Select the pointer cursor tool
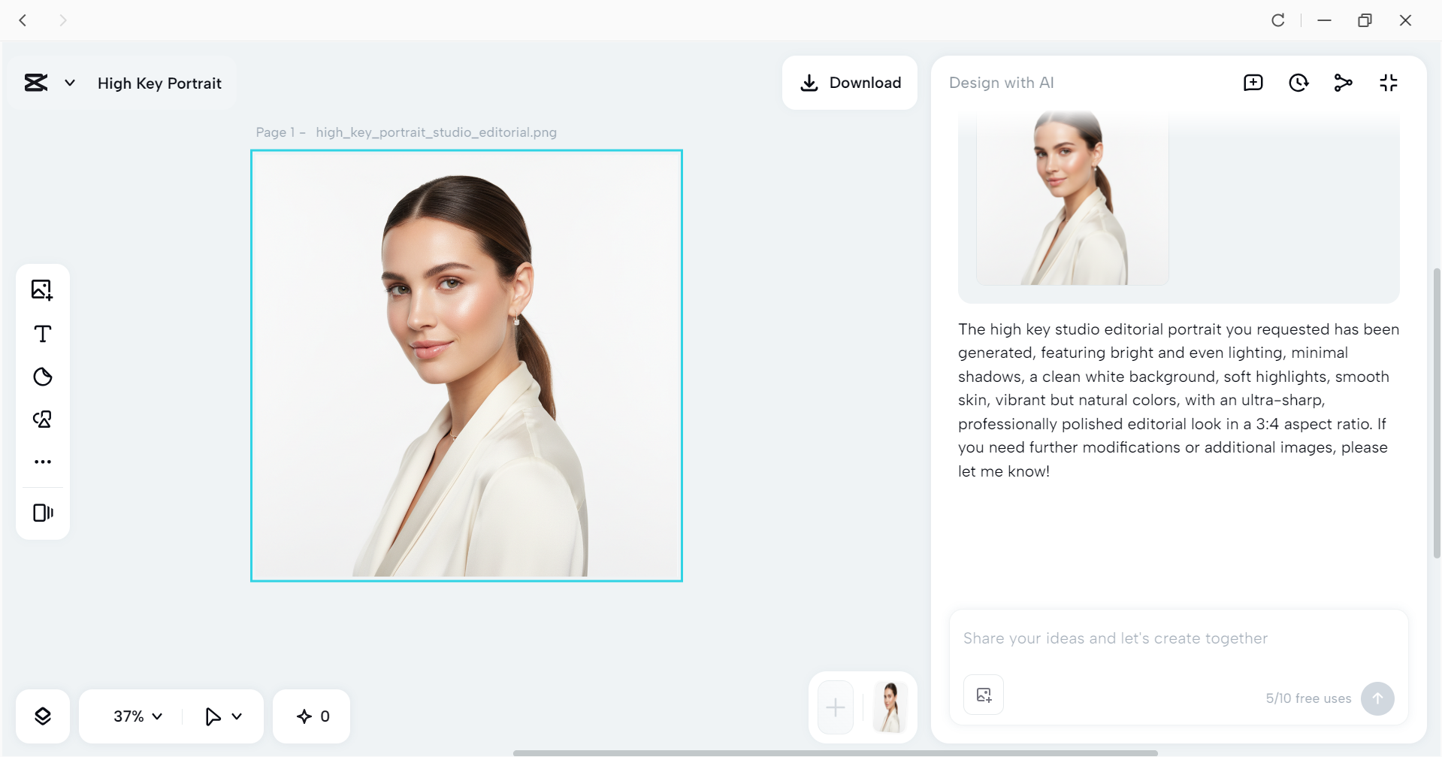Image resolution: width=1442 pixels, height=757 pixels. 213,716
